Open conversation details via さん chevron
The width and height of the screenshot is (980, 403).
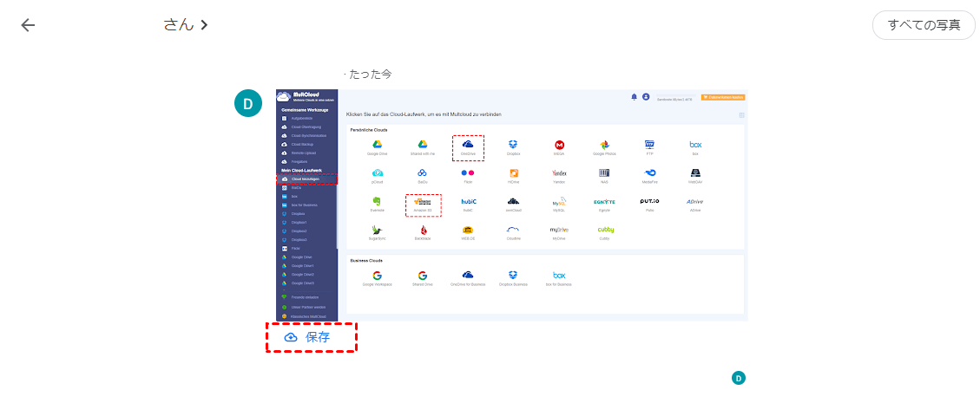[x=186, y=25]
